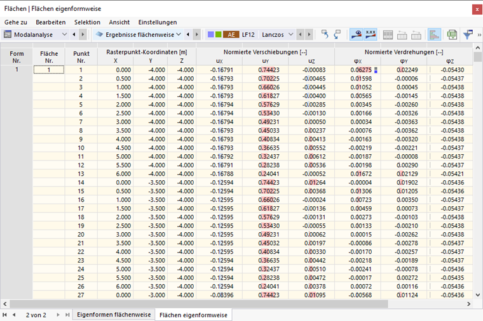Open the Bearbeiten menu
Viewport: 483px width, 321px height.
coord(50,22)
